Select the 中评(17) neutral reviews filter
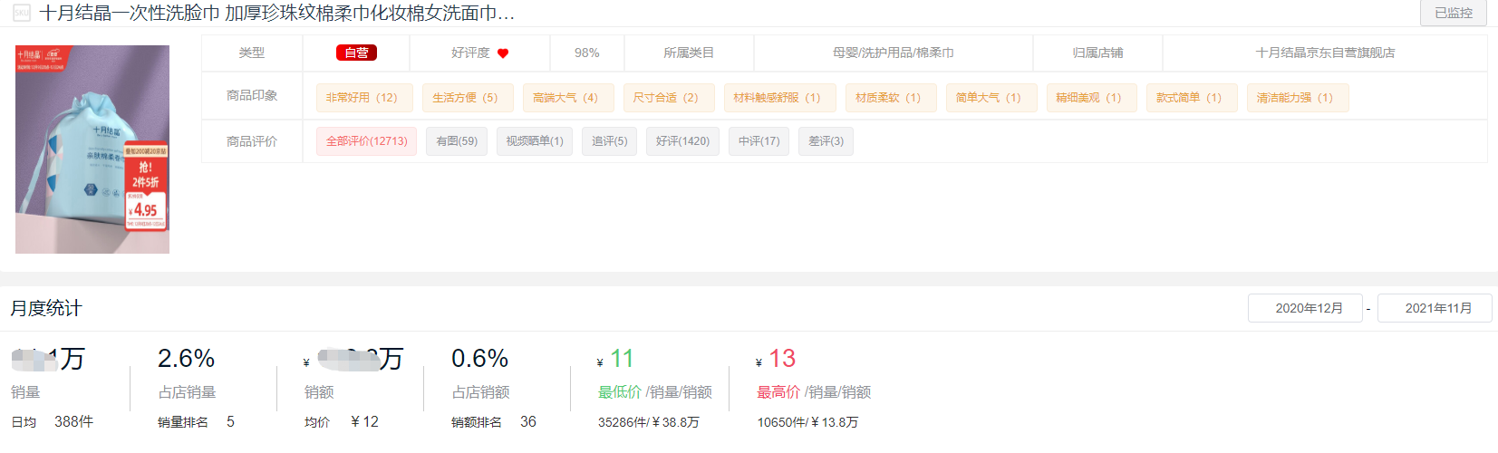This screenshot has width=1498, height=453. point(759,141)
